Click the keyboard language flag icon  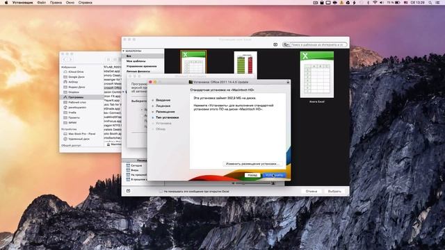click(x=406, y=3)
